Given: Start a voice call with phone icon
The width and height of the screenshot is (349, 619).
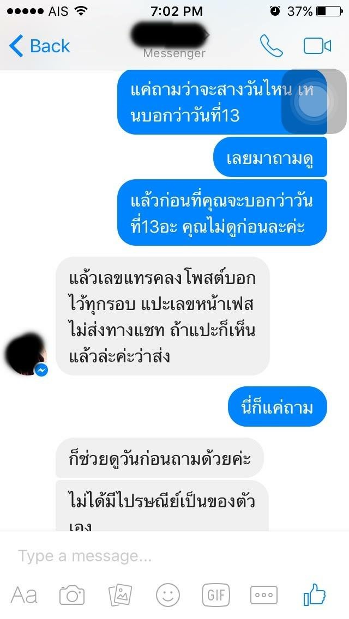Looking at the screenshot, I should pos(271,46).
